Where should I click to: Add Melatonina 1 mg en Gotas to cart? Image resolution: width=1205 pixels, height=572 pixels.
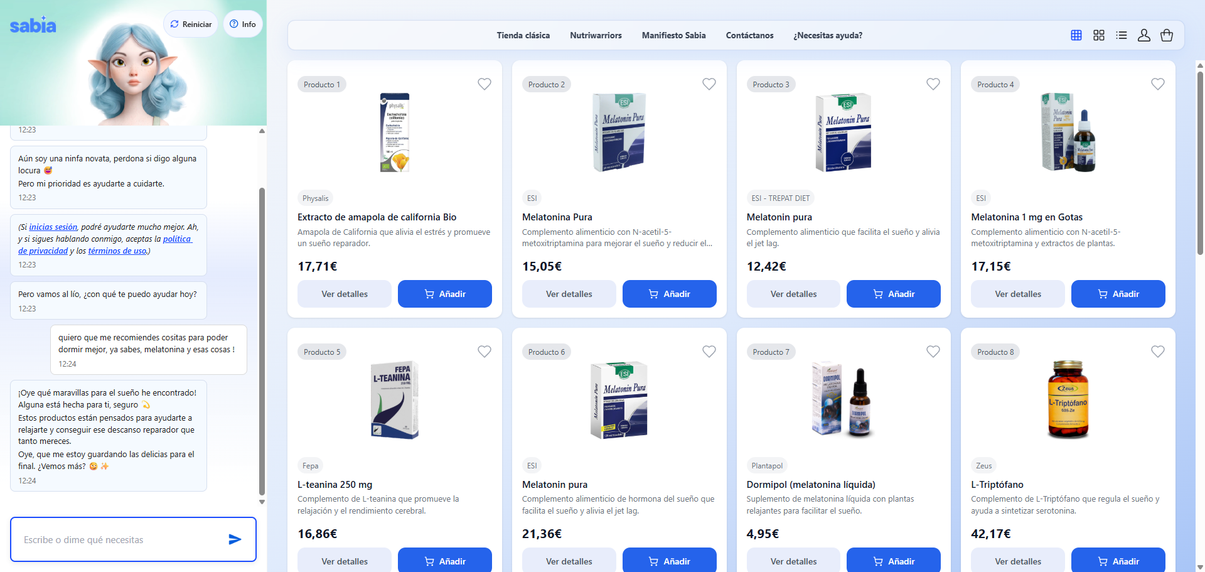pyautogui.click(x=1118, y=294)
